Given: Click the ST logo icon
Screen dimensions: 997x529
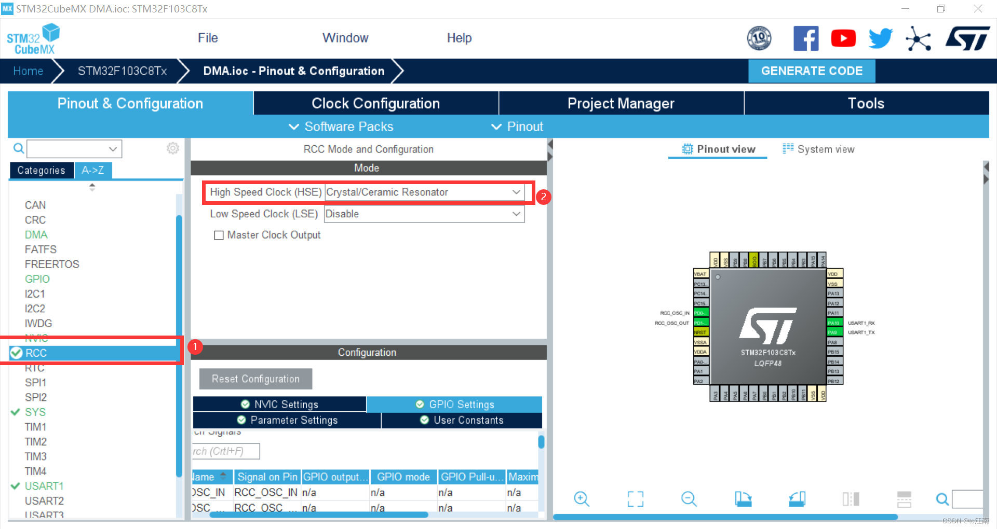Looking at the screenshot, I should point(967,39).
